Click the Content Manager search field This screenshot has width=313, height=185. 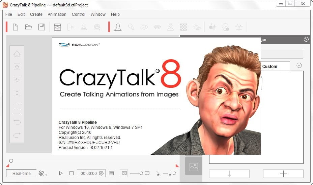pos(282,54)
